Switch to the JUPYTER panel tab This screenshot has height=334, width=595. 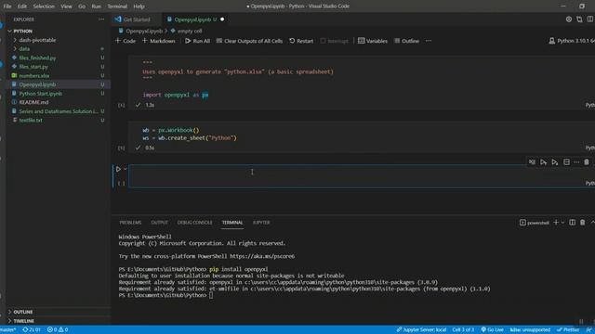[x=261, y=223]
